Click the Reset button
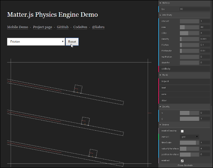 [72, 42]
